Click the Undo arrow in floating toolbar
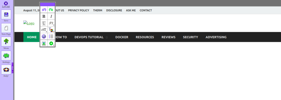The image size is (281, 100). pos(44,10)
